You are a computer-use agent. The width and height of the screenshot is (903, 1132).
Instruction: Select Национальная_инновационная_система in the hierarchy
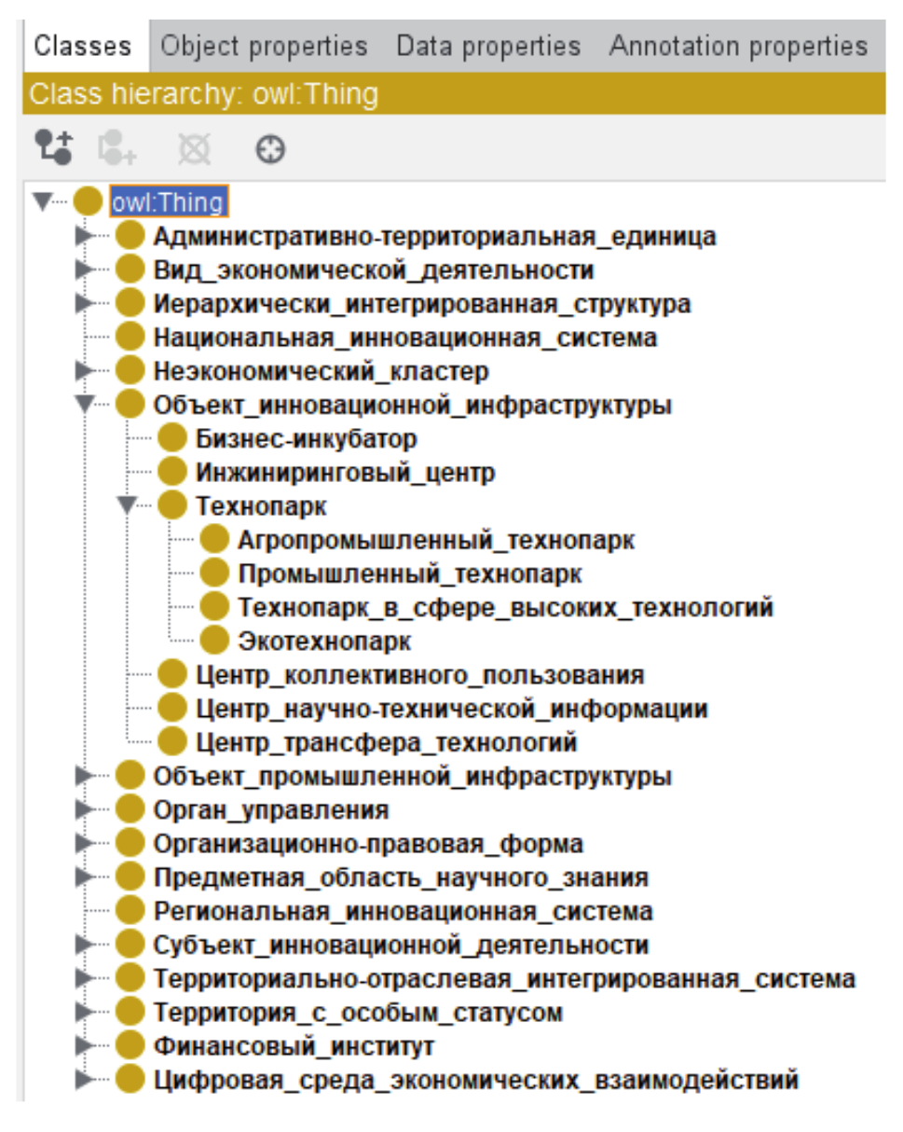tap(405, 338)
